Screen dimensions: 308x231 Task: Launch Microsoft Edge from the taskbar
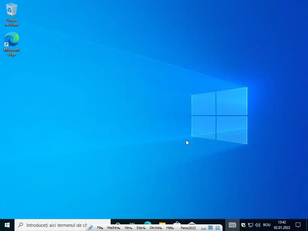[147, 223]
